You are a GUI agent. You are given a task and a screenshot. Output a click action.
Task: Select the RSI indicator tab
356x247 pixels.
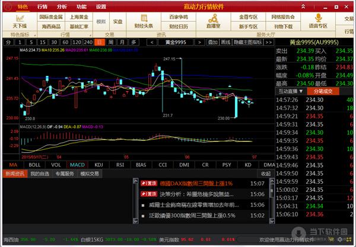point(120,165)
